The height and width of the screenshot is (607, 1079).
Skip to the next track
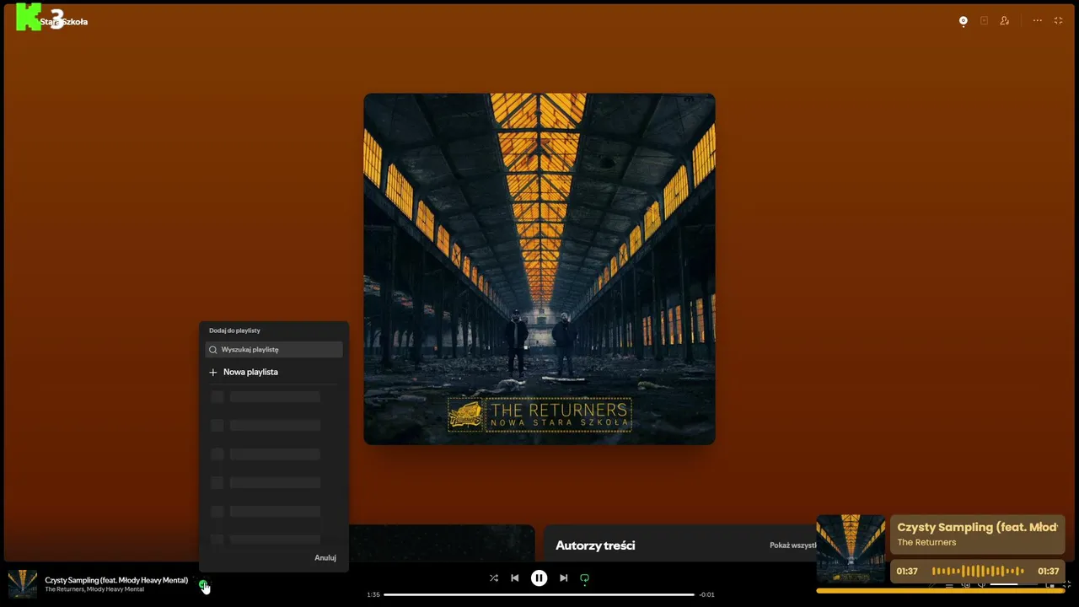pos(564,578)
